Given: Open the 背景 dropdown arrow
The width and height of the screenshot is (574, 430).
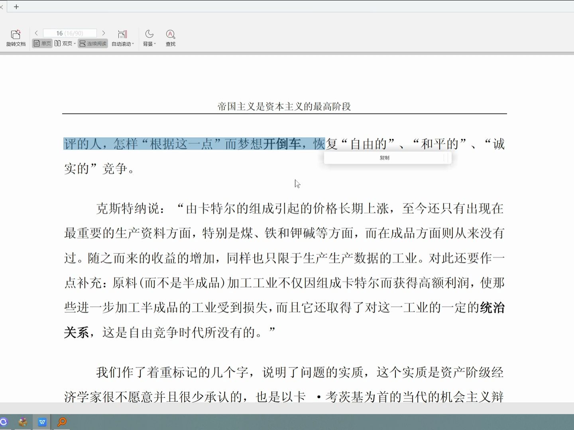Looking at the screenshot, I should click(155, 44).
